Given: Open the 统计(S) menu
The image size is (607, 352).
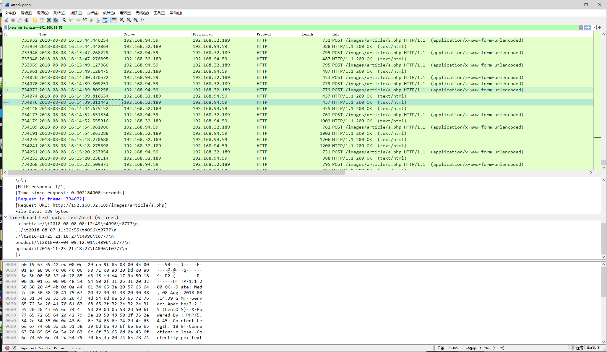Looking at the screenshot, I should click(x=109, y=13).
